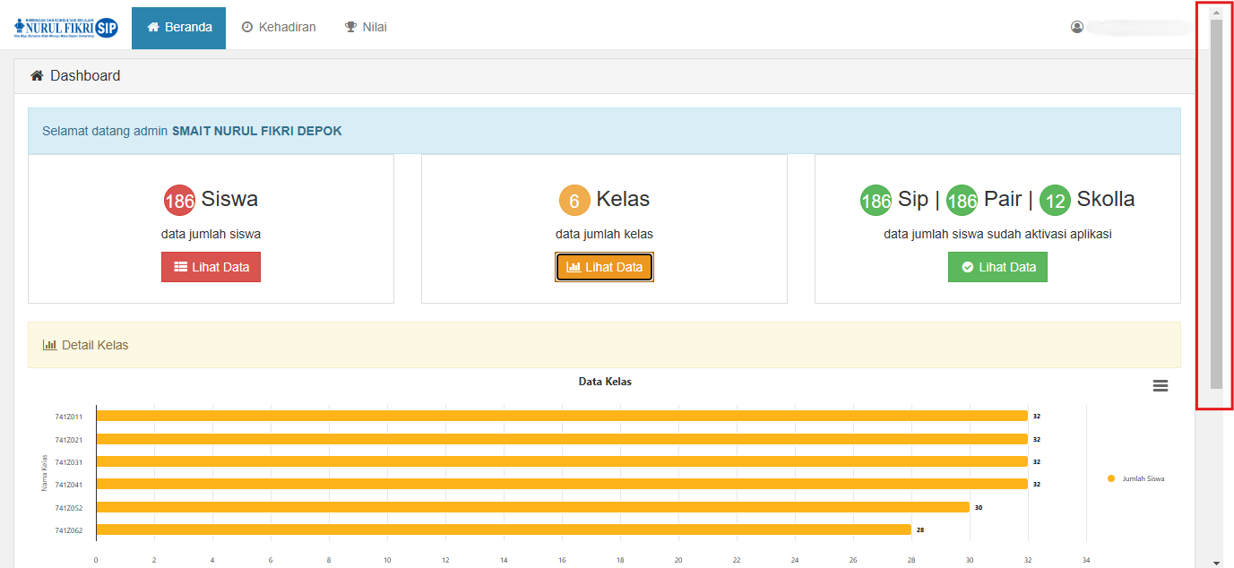Click the green 186 Sip badge
The width and height of the screenshot is (1234, 568).
click(x=876, y=201)
